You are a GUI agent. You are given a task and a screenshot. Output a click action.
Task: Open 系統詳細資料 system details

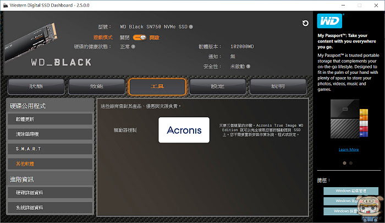click(50, 208)
